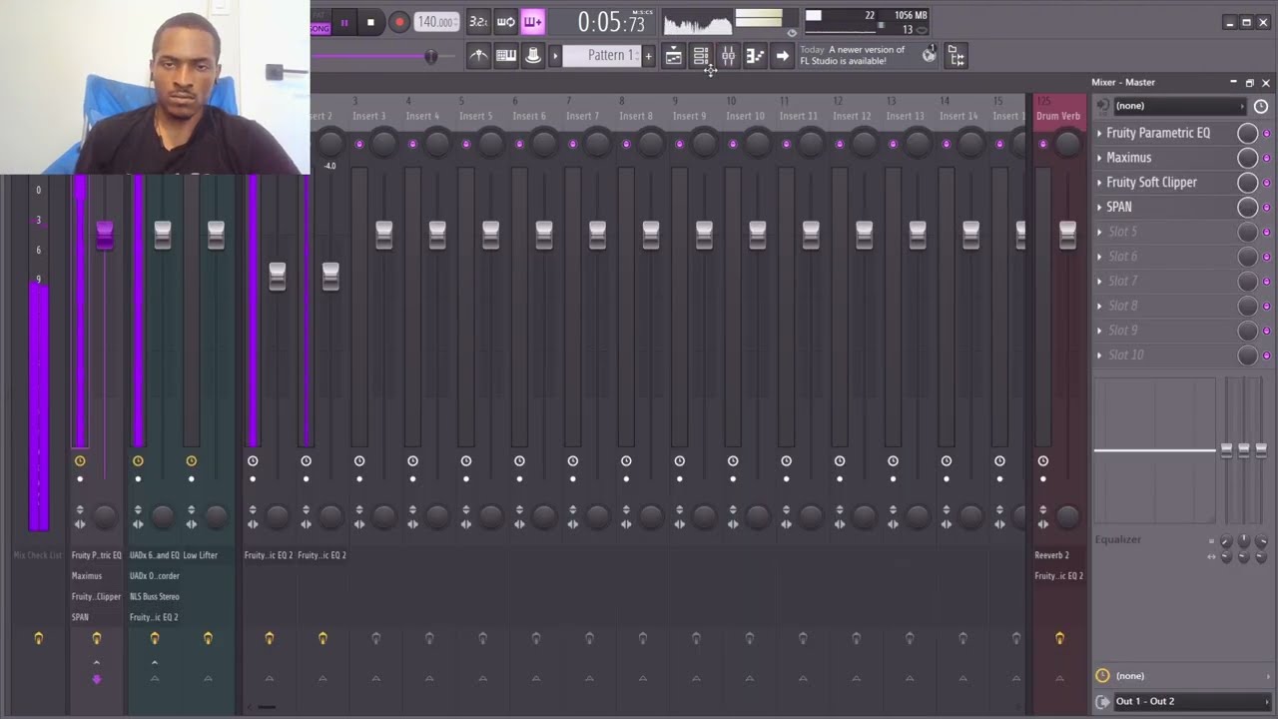Open the SPAN analyzer plugin

(x=1119, y=207)
